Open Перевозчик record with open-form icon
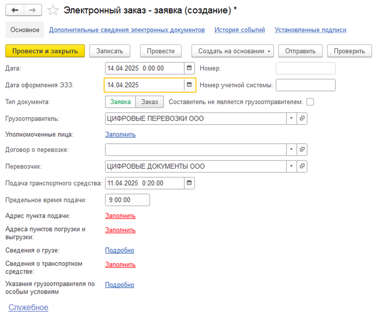The height and width of the screenshot is (320, 375). pyautogui.click(x=302, y=166)
